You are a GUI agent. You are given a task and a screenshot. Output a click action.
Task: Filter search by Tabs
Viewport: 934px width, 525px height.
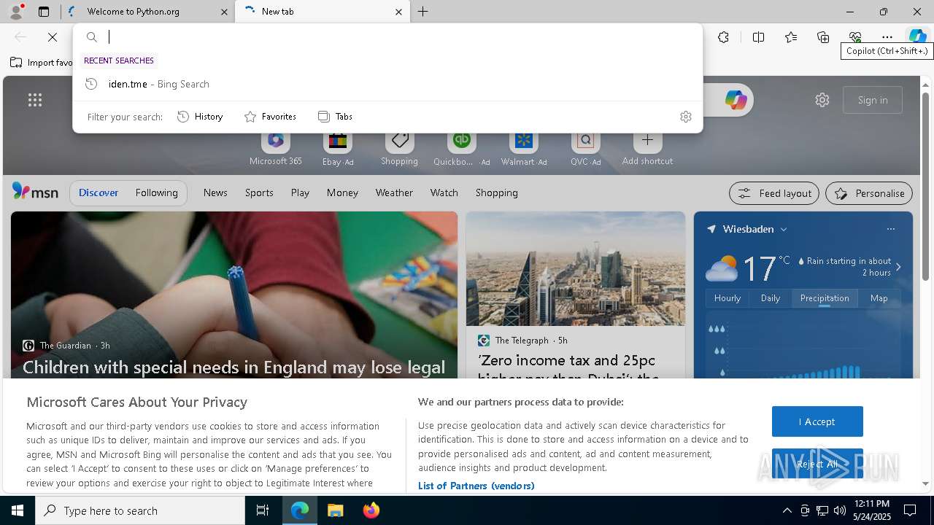(x=336, y=117)
